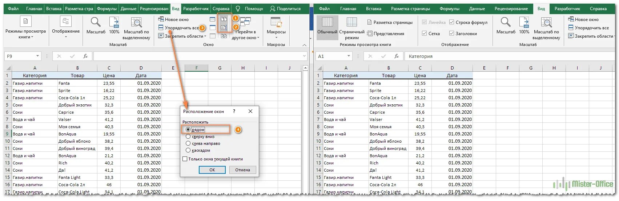Open Режимы просмотра книги in left window
619x201 pixels.
(x=25, y=28)
